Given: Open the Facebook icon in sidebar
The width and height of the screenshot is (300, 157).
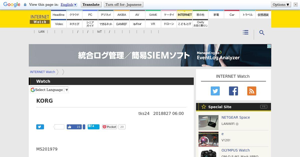Looking at the screenshot, I should (x=233, y=91).
